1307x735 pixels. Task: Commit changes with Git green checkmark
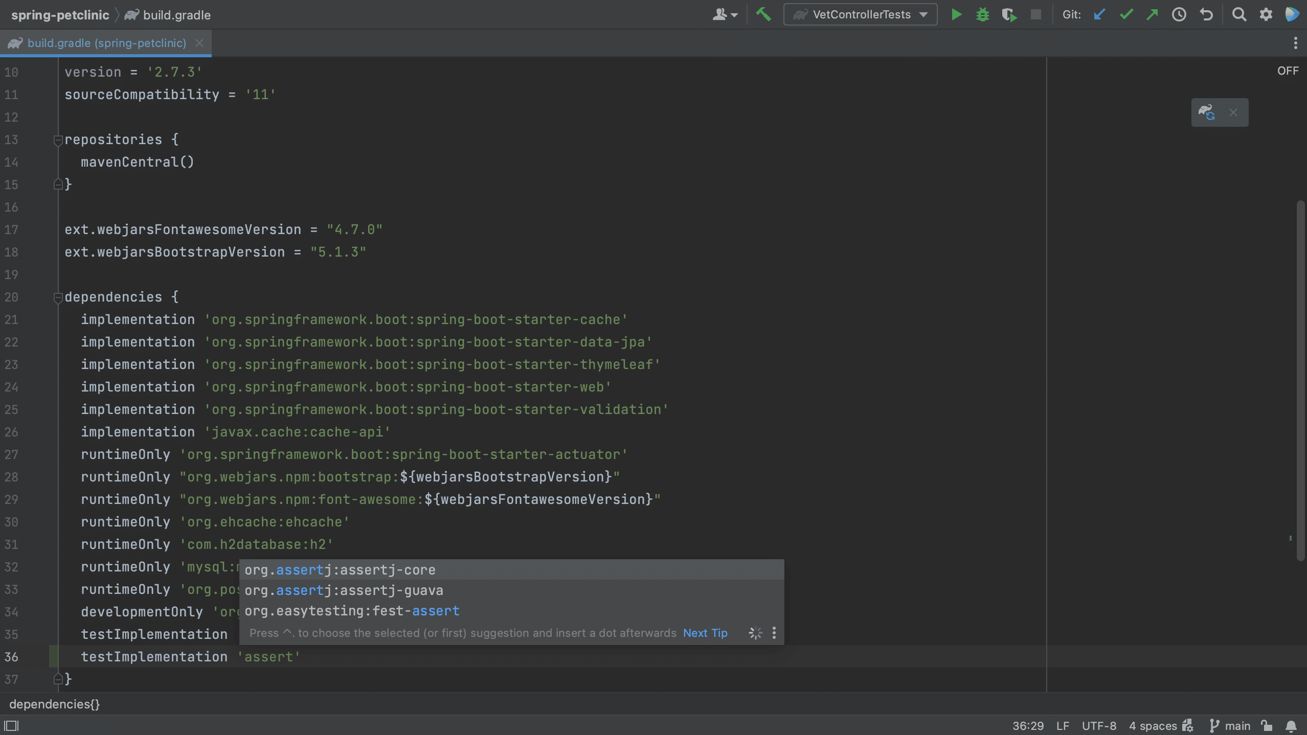1126,14
